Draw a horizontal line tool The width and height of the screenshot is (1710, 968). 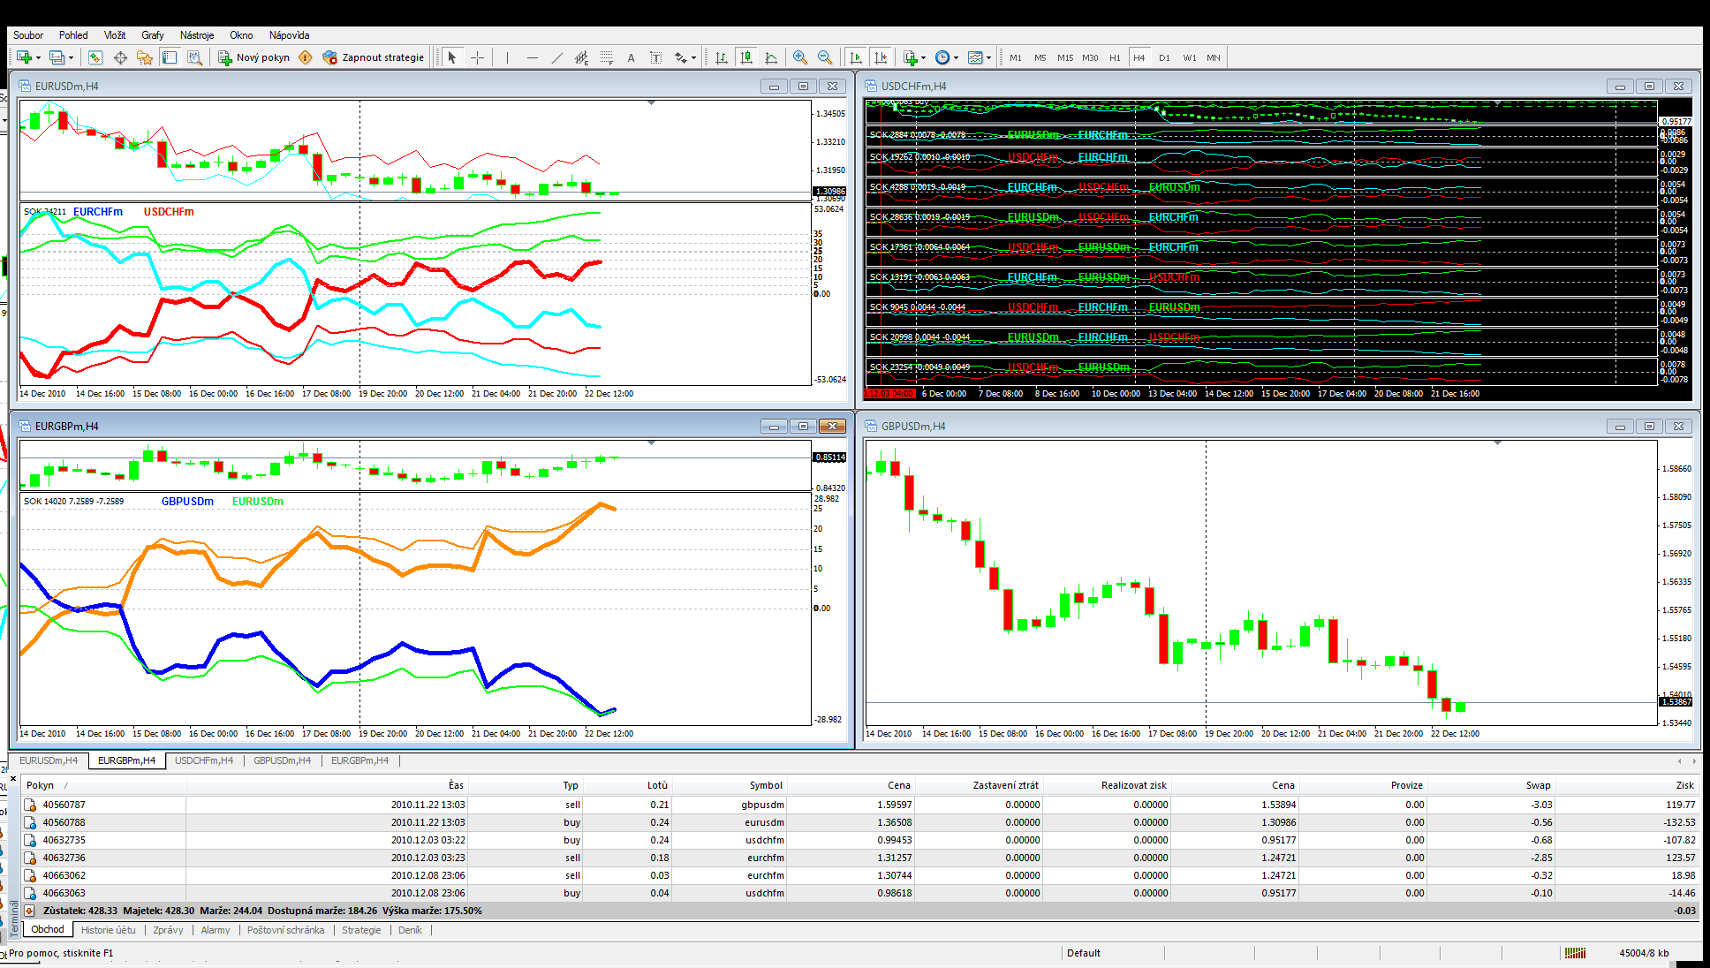point(532,57)
